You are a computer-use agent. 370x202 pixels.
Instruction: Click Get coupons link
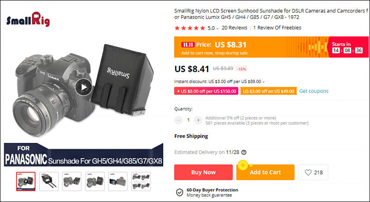[314, 91]
